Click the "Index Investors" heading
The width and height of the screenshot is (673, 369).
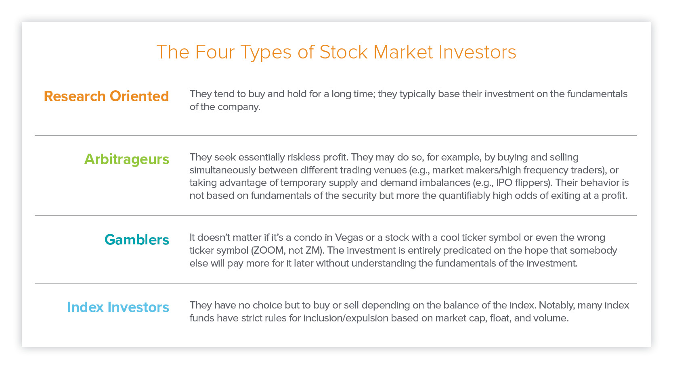pos(118,307)
